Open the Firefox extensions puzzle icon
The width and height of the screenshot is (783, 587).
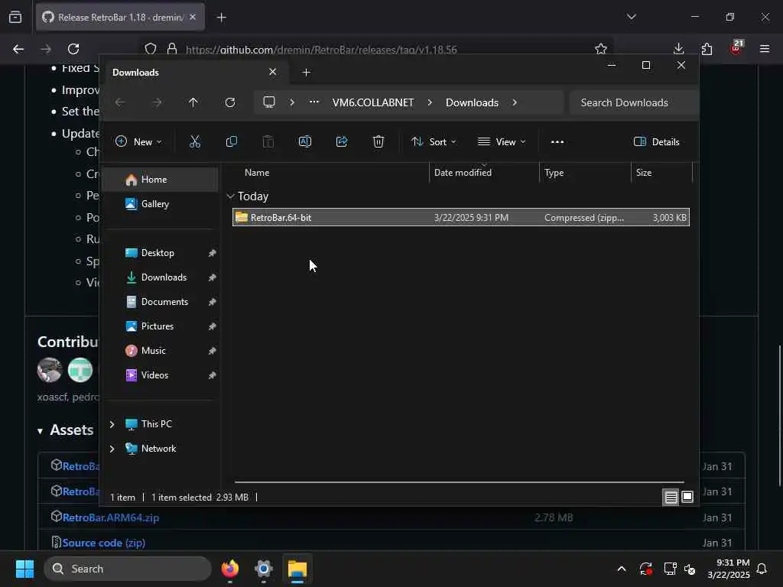pos(707,49)
